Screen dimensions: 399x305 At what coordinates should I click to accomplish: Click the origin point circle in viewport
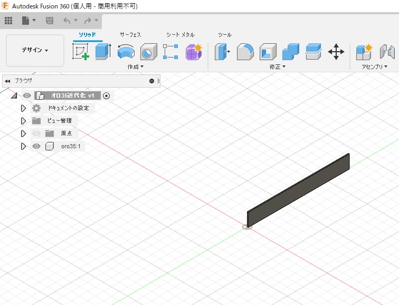pos(246,227)
